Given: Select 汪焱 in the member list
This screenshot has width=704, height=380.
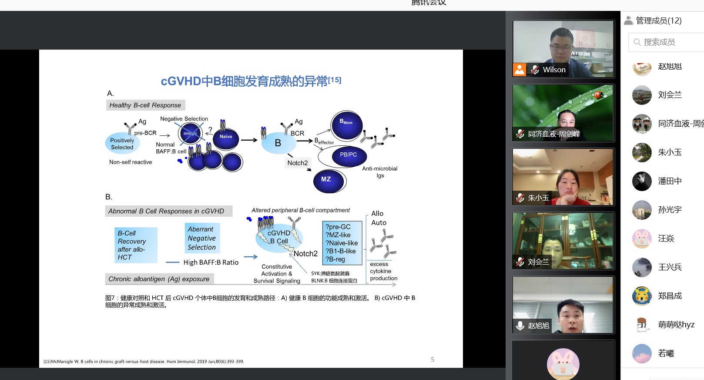Looking at the screenshot, I should [x=666, y=239].
